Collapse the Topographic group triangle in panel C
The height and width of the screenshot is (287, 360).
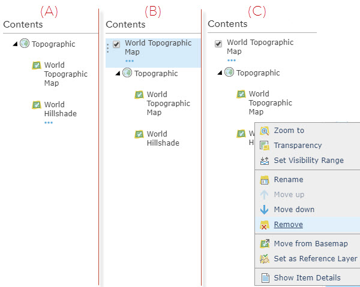click(219, 72)
